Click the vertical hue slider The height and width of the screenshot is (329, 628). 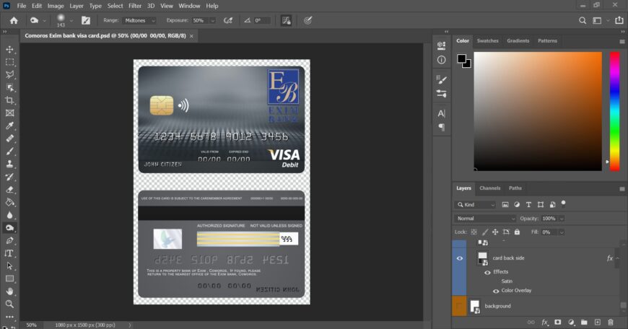point(614,111)
